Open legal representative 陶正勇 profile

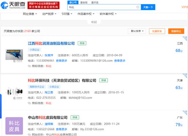49,92
